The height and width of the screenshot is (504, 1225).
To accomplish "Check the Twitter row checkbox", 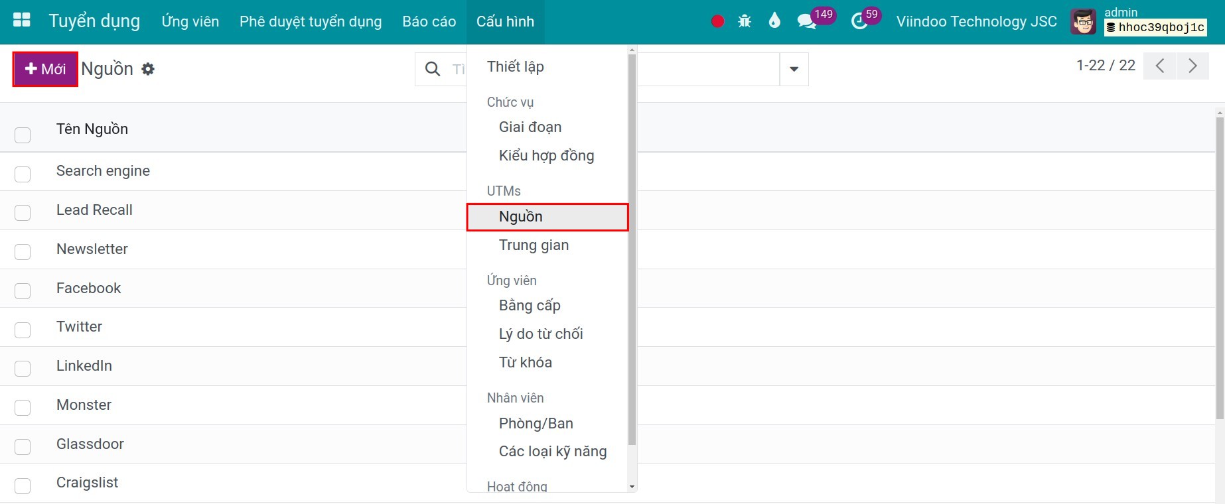I will pos(23,330).
